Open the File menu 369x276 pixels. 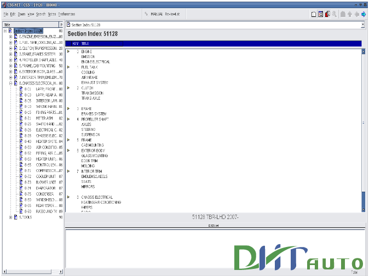(5, 14)
